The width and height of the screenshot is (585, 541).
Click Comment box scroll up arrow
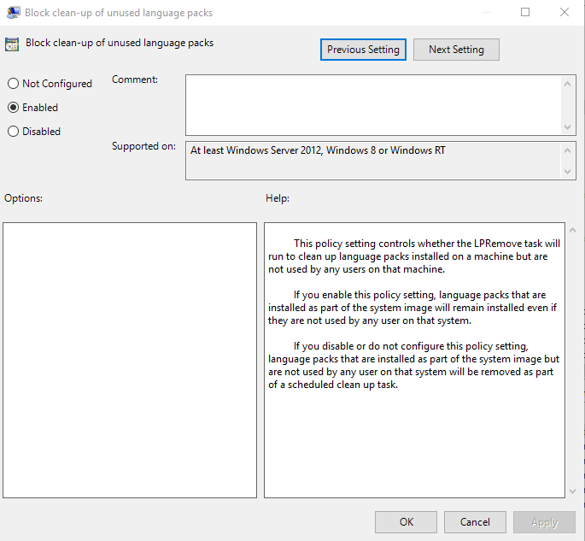[567, 84]
